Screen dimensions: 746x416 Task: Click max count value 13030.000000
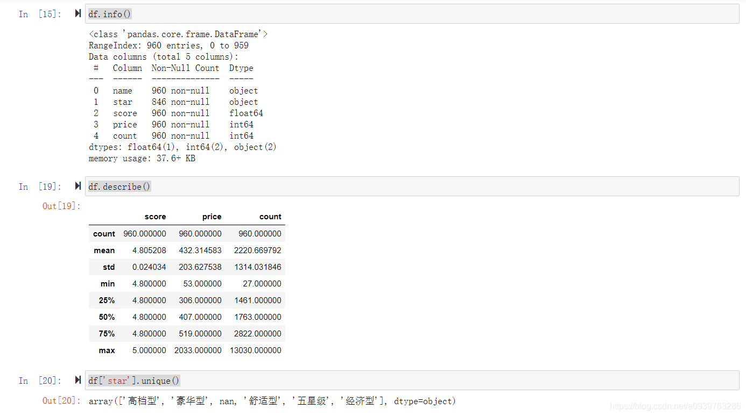click(255, 350)
